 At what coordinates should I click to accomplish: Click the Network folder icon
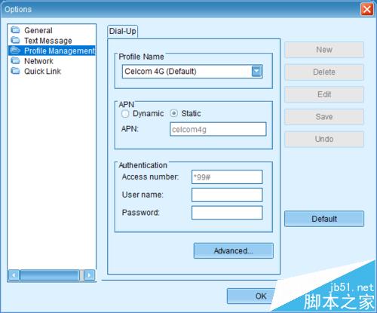(x=15, y=60)
